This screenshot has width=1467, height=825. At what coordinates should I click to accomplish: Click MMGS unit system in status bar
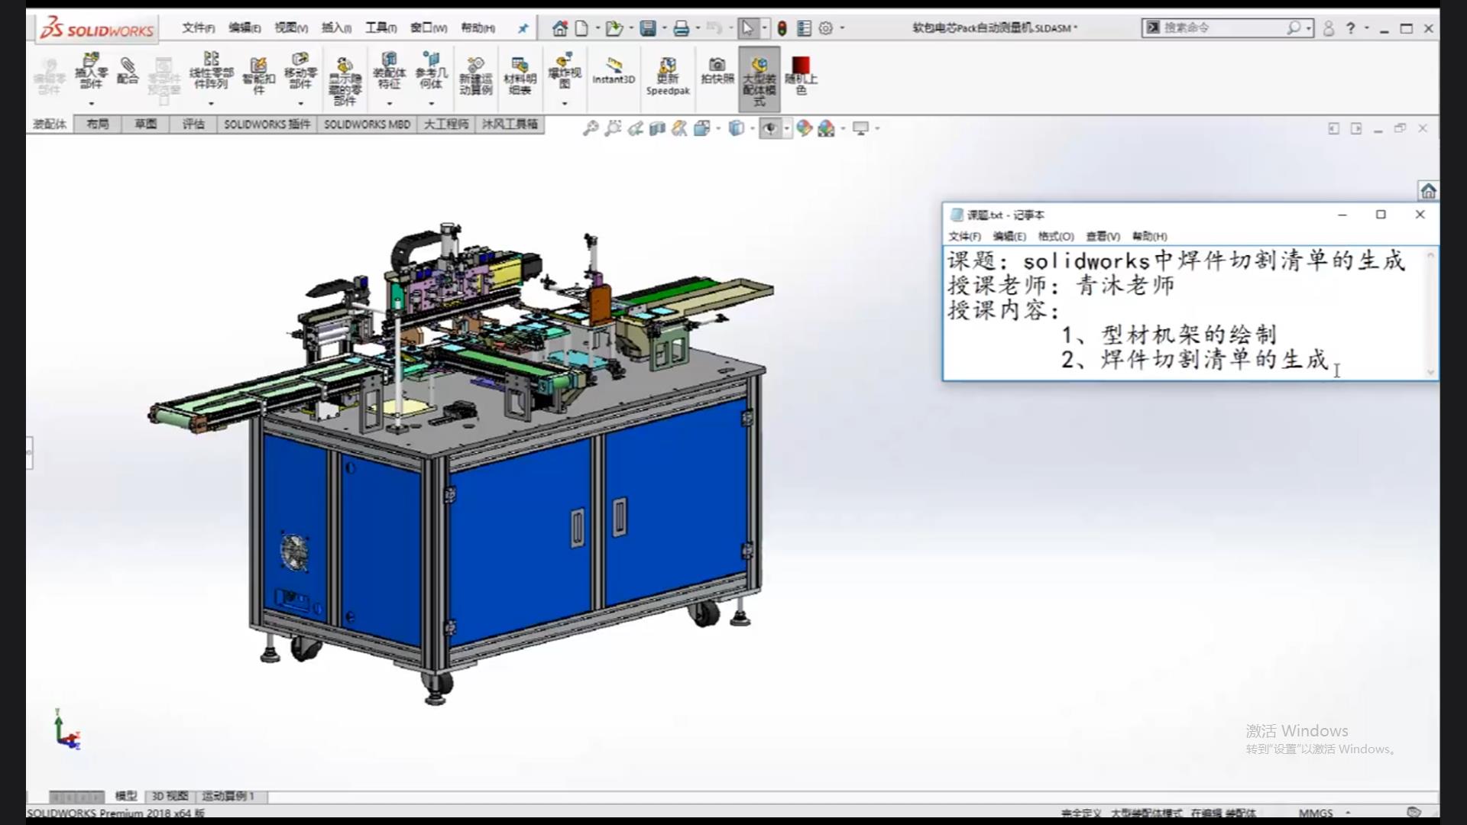(1316, 813)
